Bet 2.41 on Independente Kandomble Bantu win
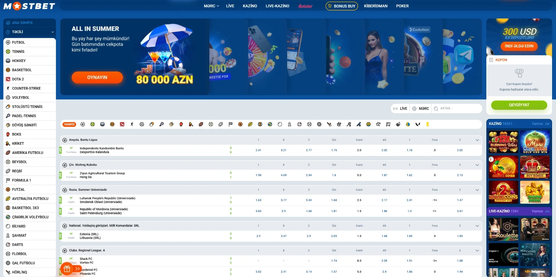Image resolution: width=556 pixels, height=277 pixels. [x=258, y=150]
